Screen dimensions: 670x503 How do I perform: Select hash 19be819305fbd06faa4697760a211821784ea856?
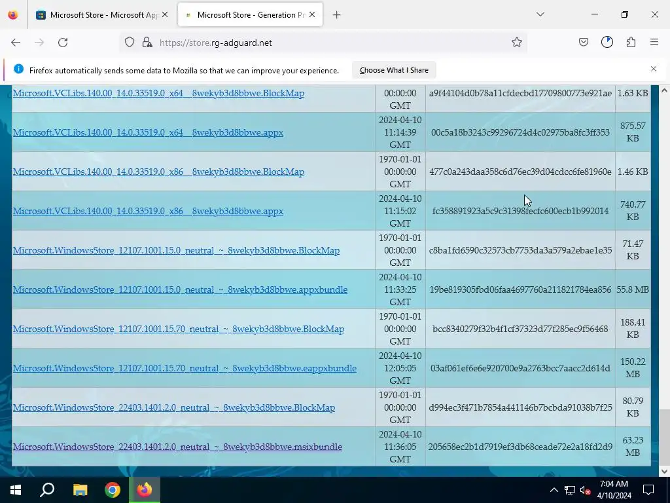(x=520, y=289)
